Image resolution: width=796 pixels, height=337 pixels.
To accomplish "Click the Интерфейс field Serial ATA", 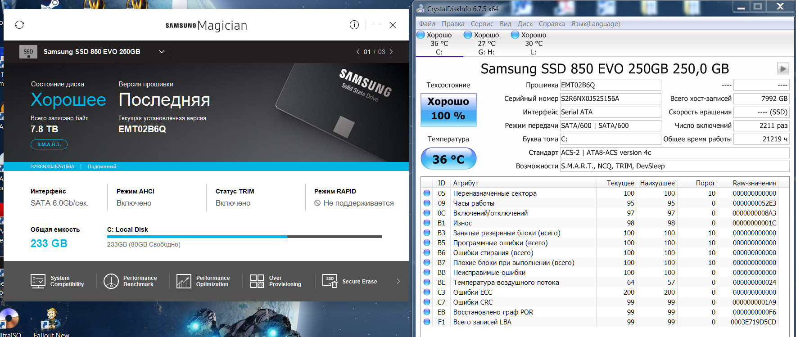I will coord(611,112).
